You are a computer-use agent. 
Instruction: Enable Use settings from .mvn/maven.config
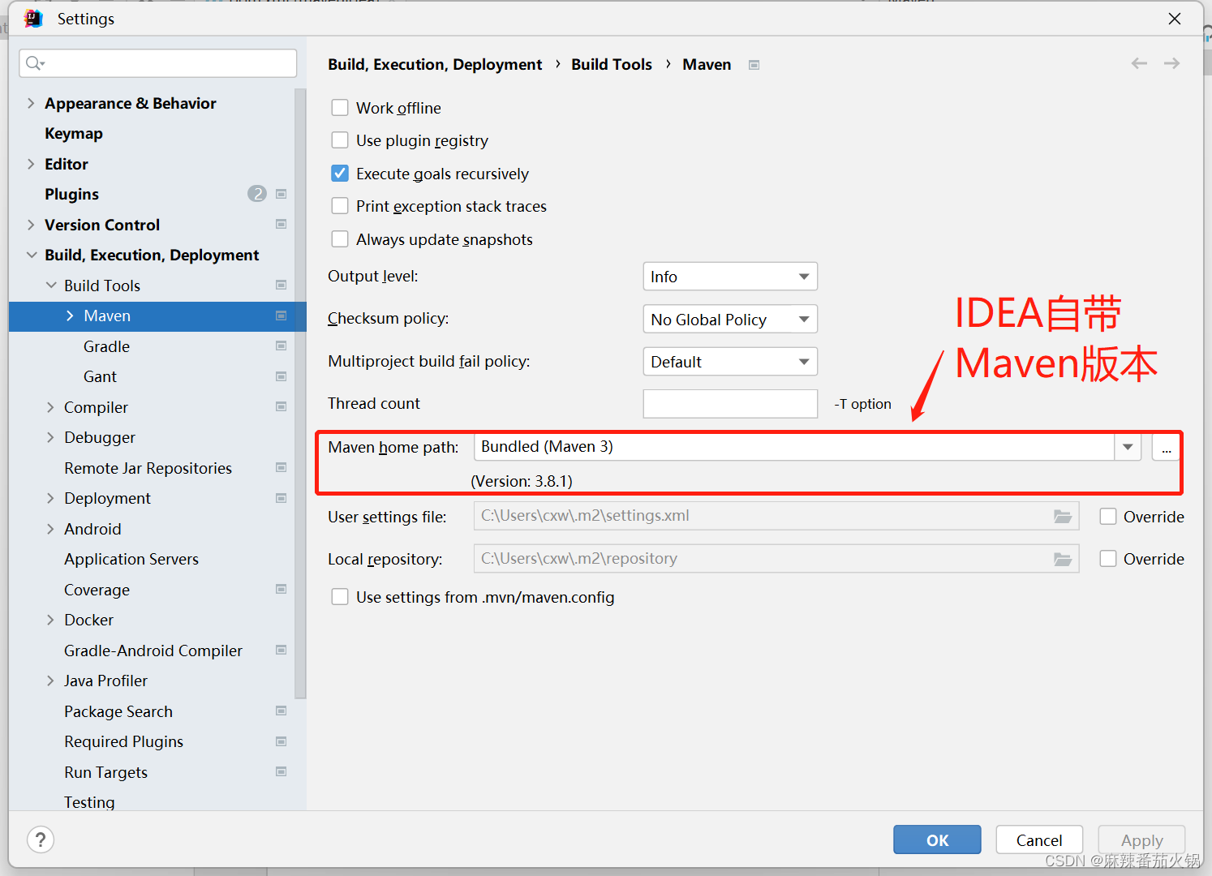(x=340, y=597)
